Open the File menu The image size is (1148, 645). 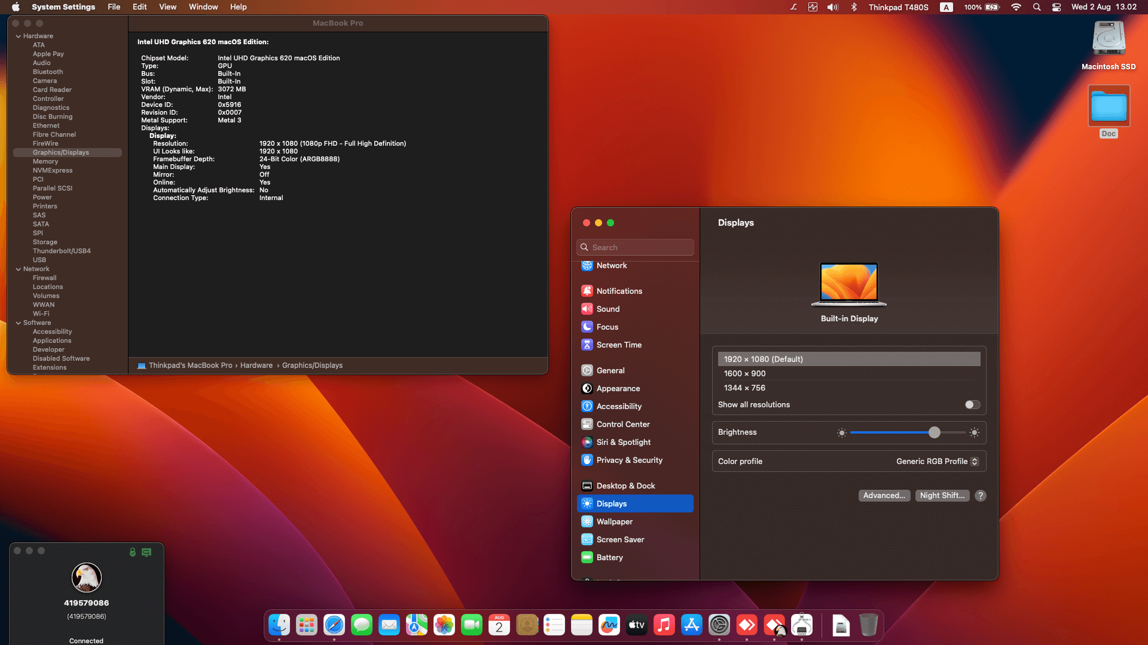pos(114,7)
